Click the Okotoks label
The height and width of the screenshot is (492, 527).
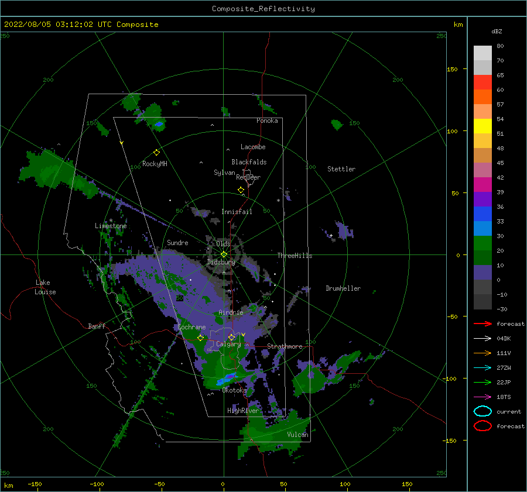234,390
